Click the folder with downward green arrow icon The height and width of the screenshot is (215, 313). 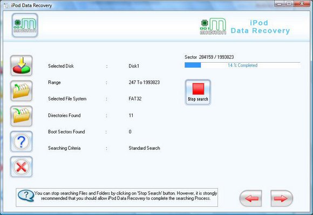tap(22, 116)
